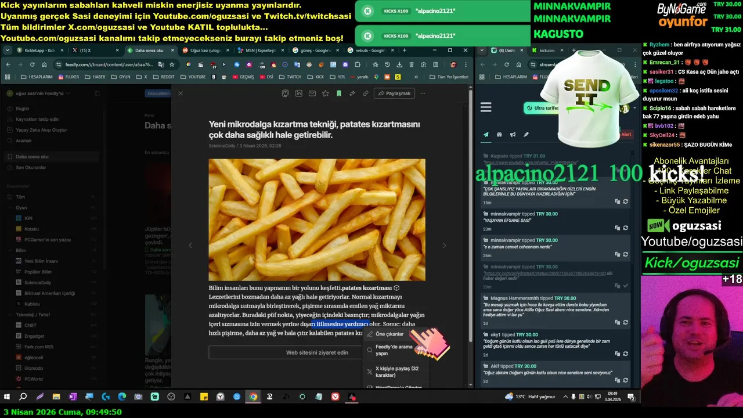Open the French fries article image
Screen dimensions: 743x418
tap(317, 220)
